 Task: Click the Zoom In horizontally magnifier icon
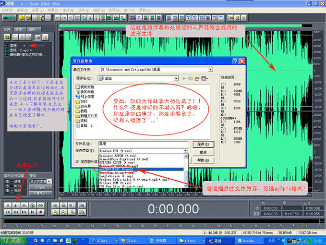pos(57,205)
